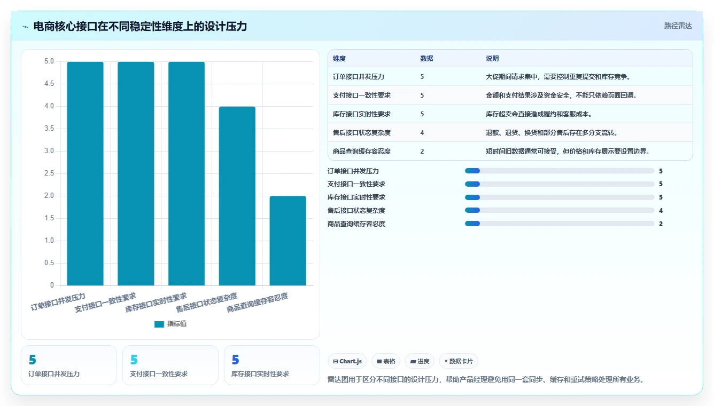Screen dimensions: 714x406
Task: Click the 售后接口状态复杂度 chart bar
Action: pos(237,196)
